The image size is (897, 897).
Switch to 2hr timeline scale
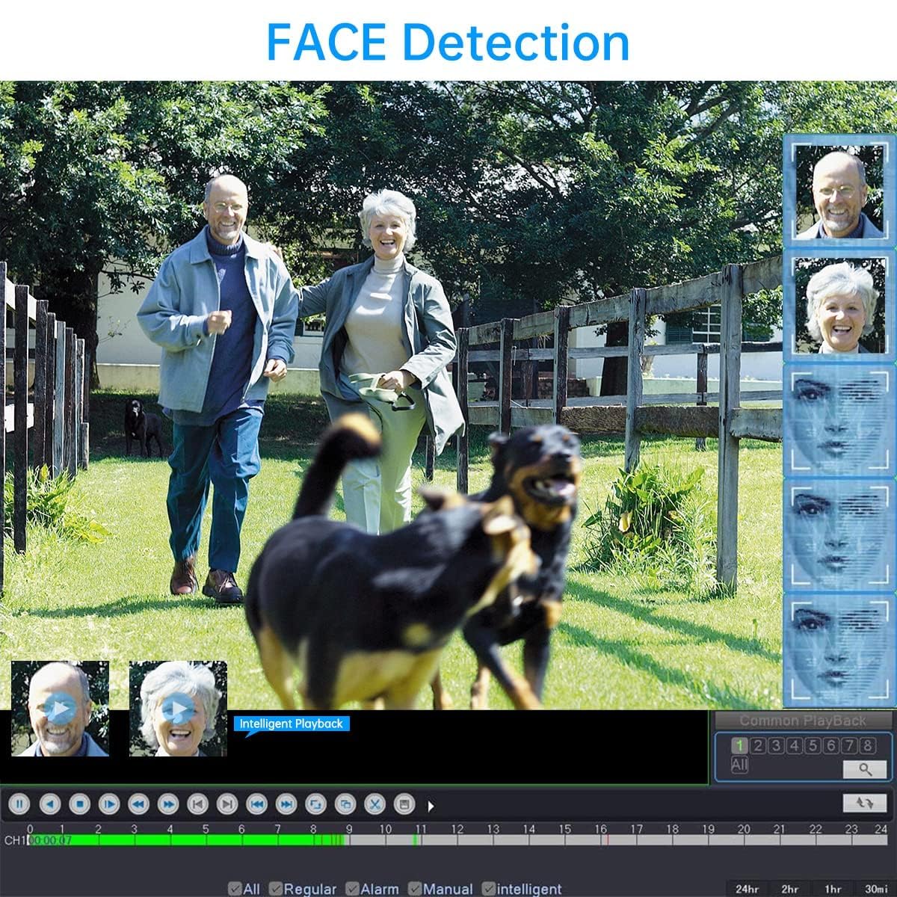point(789,889)
